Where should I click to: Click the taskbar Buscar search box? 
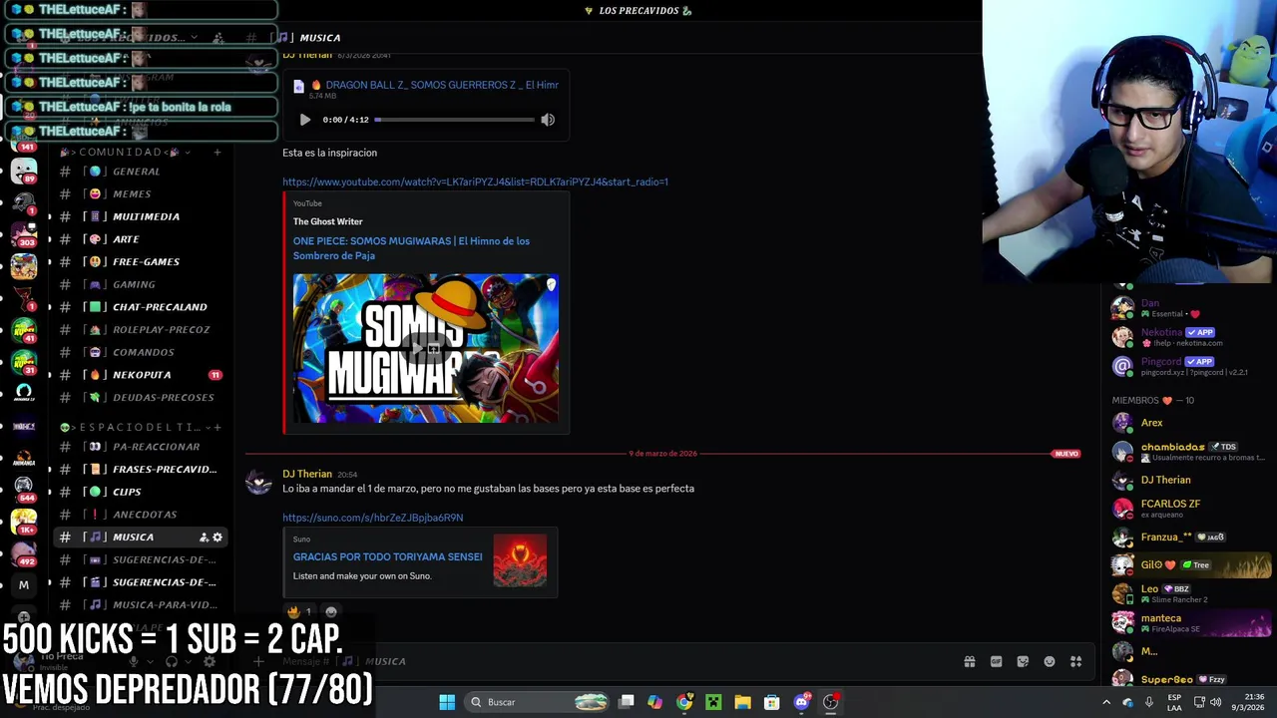(539, 702)
